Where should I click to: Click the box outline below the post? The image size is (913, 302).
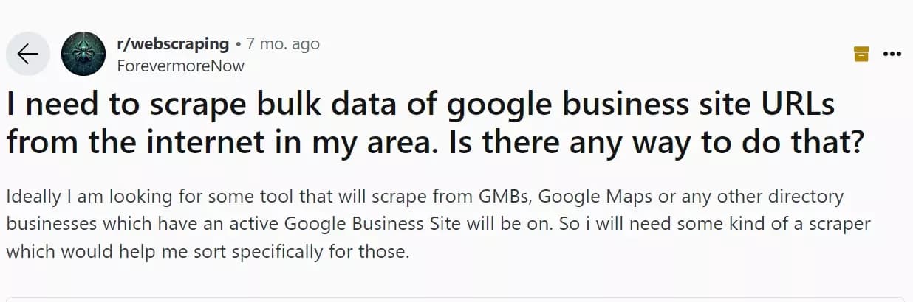456,300
